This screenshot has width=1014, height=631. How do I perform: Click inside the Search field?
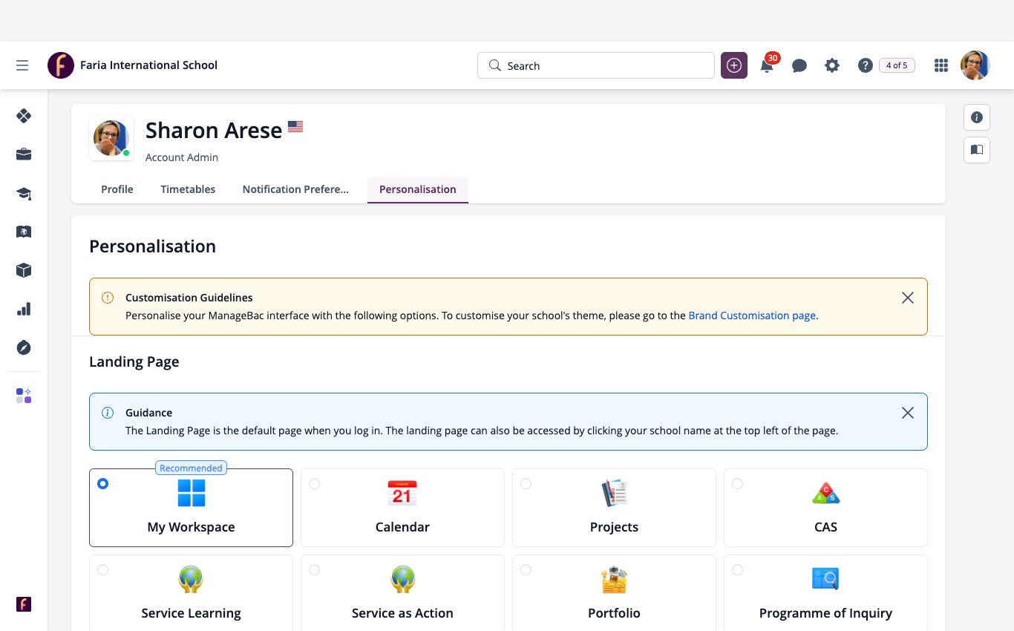click(x=596, y=65)
